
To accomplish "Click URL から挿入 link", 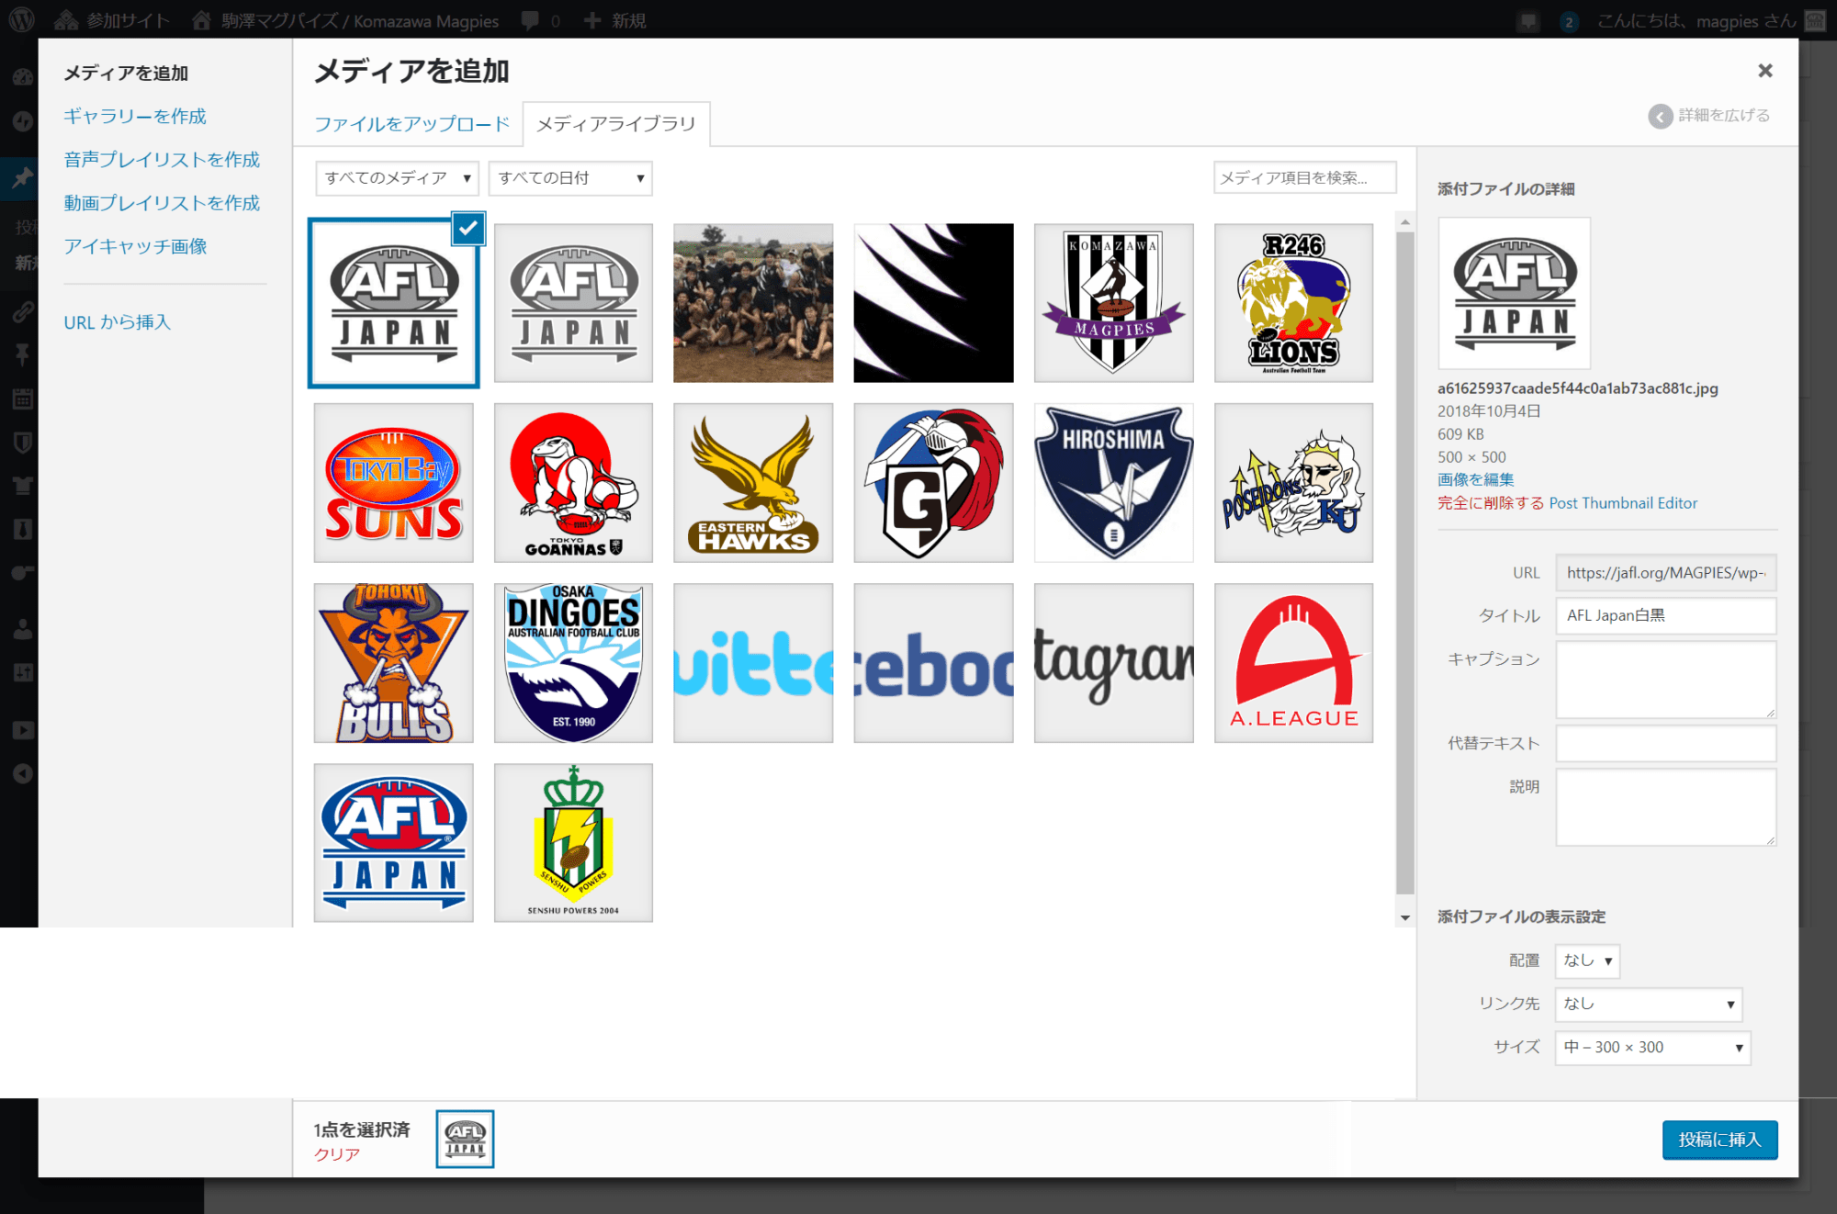I will pos(118,322).
